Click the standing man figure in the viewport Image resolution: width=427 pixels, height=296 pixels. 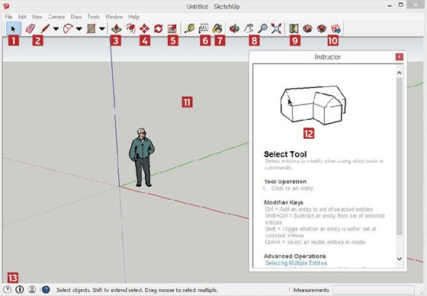(142, 157)
